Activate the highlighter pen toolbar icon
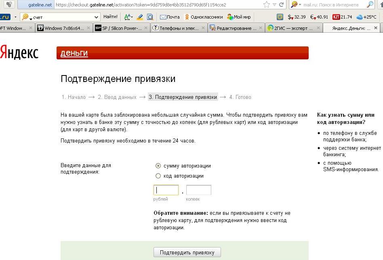 pos(140,17)
